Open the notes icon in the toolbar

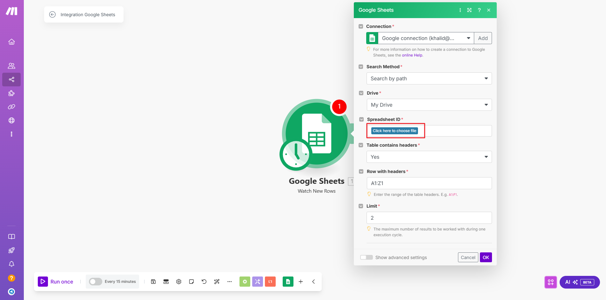coord(192,282)
